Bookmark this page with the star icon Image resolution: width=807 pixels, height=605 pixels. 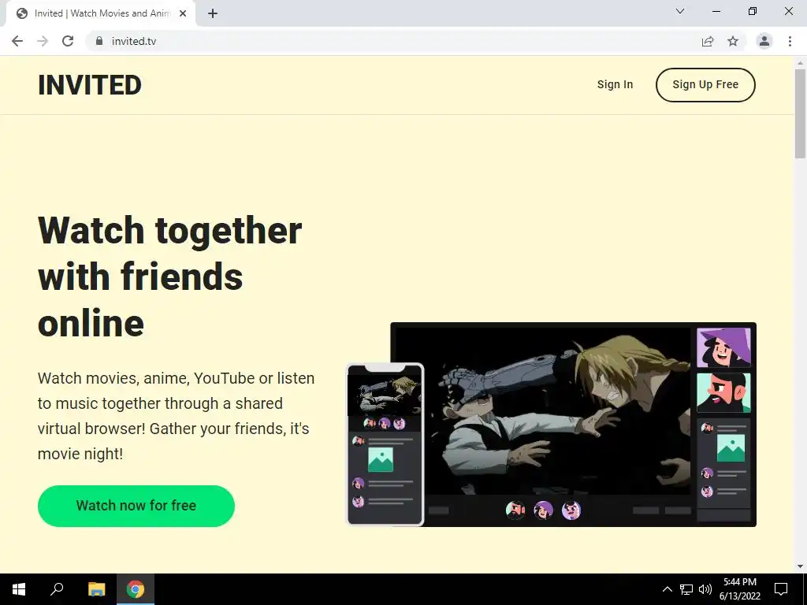(x=733, y=41)
